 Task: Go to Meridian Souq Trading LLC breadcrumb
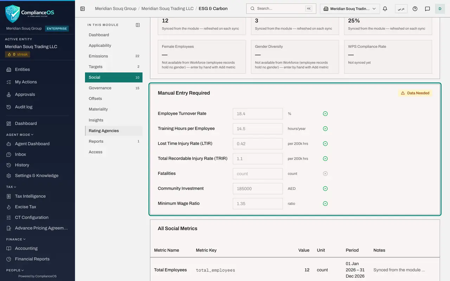pyautogui.click(x=167, y=8)
